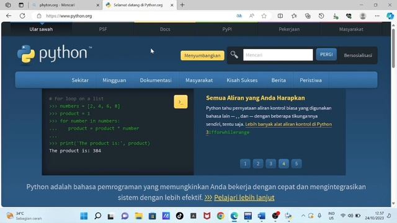Screen dimensions: 397x223
Task: Go to slide 1 of code carousel
Action: 245,164
